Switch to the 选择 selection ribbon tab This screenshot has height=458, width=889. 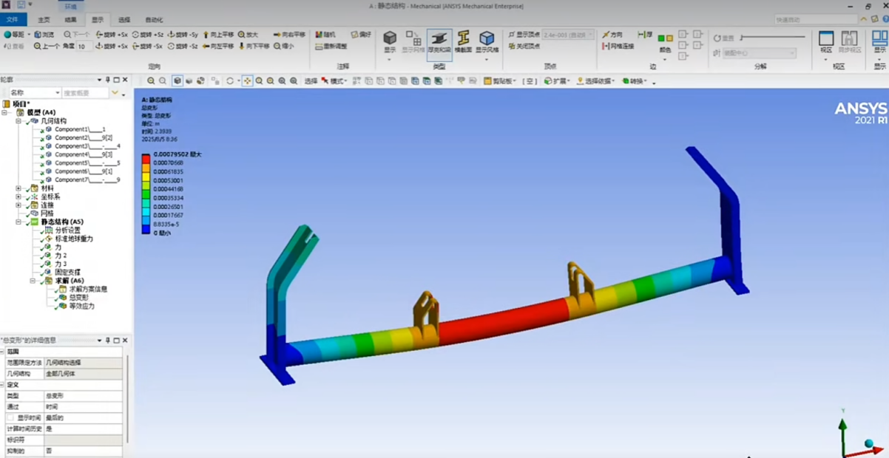(x=124, y=20)
